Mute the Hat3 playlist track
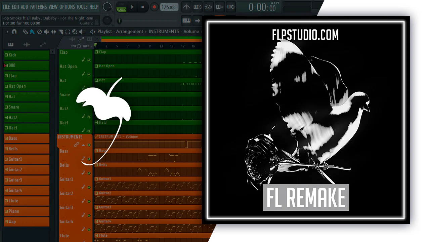Image resolution: width=430 pixels, height=242 pixels. pos(89,131)
